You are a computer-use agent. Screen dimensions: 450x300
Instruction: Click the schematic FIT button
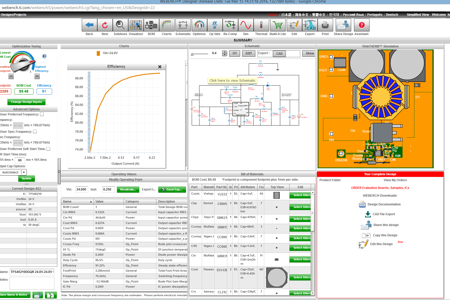(235, 53)
